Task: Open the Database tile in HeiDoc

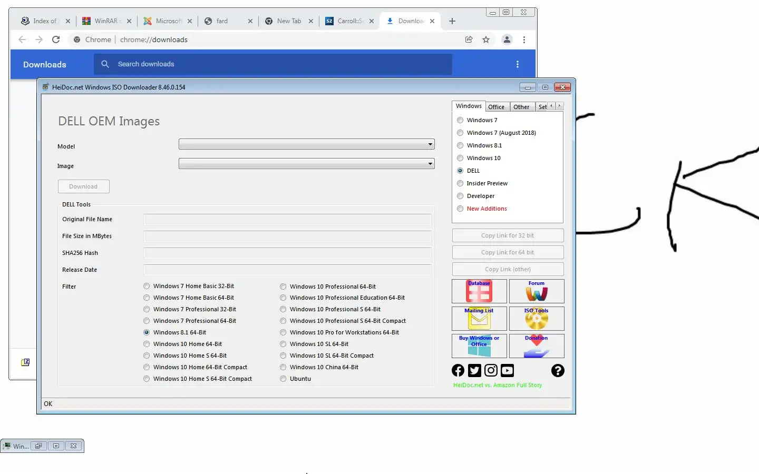Action: pos(479,291)
